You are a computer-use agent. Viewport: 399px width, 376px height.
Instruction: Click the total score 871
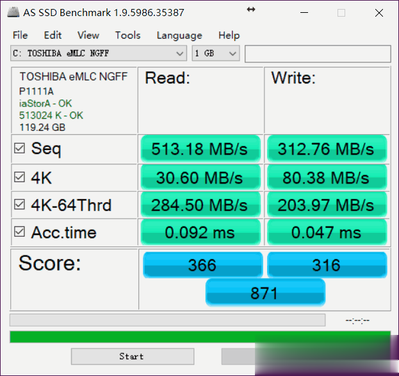[x=265, y=293]
